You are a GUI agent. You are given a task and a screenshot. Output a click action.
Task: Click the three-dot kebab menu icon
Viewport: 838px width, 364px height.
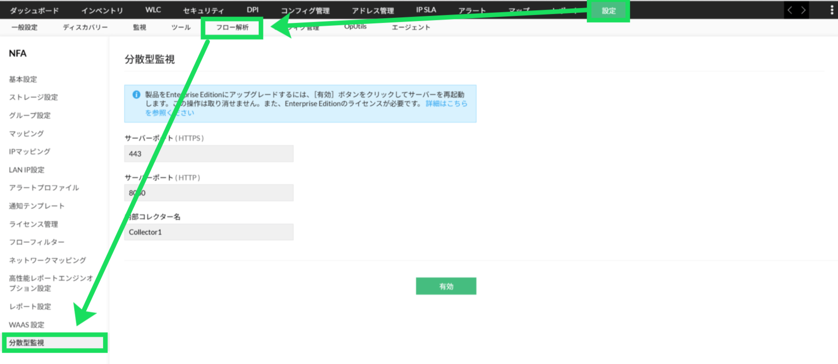coord(832,10)
